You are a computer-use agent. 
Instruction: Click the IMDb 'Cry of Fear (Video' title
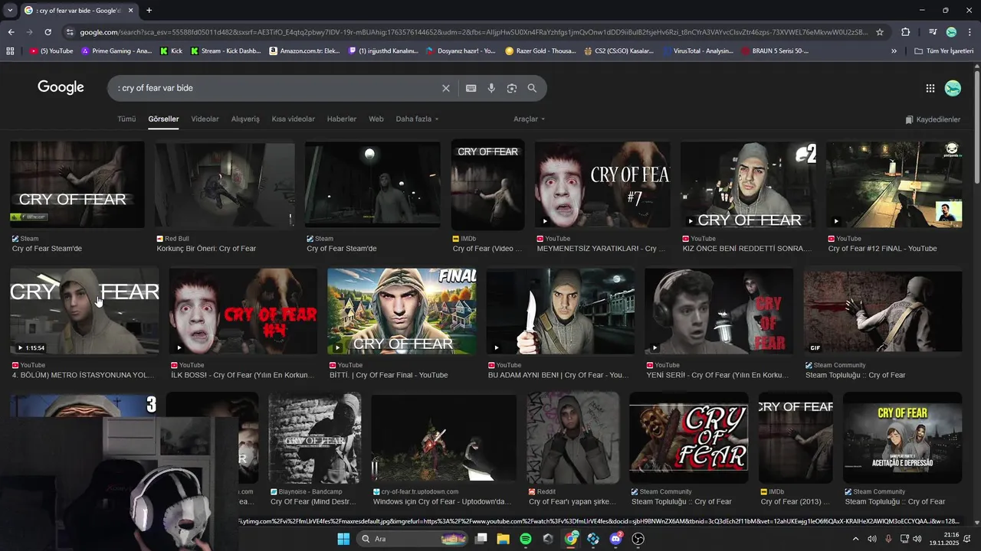point(487,249)
